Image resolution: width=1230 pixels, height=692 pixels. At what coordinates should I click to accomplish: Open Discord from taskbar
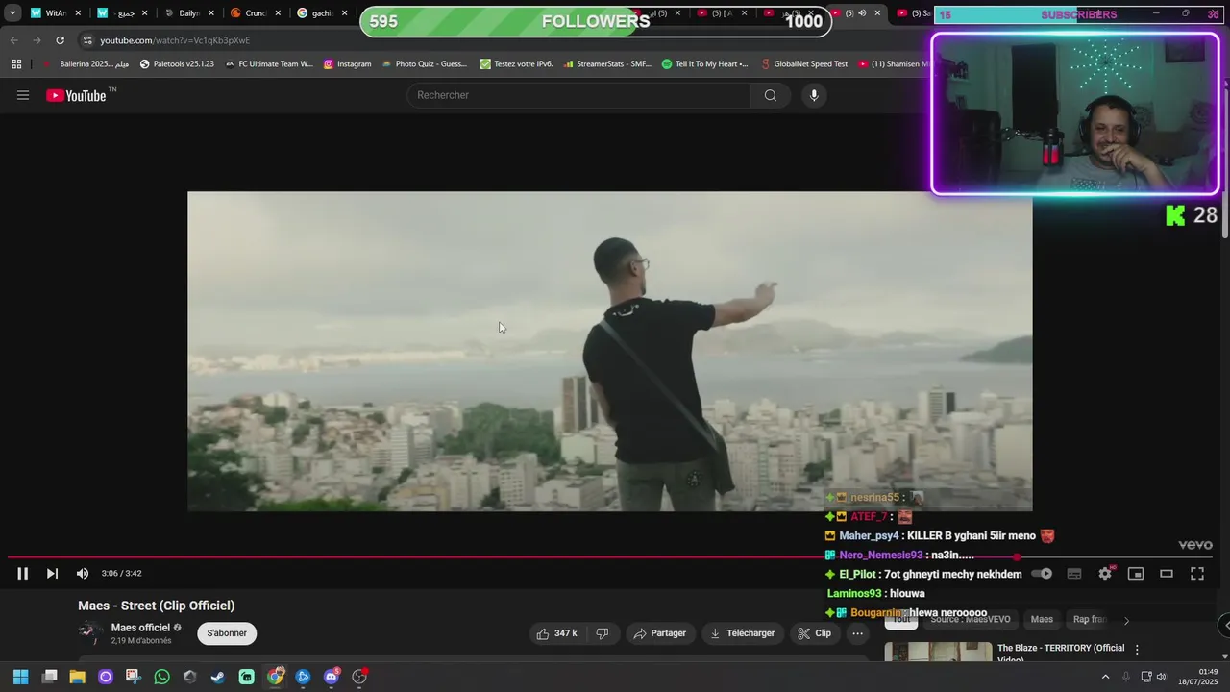point(332,677)
